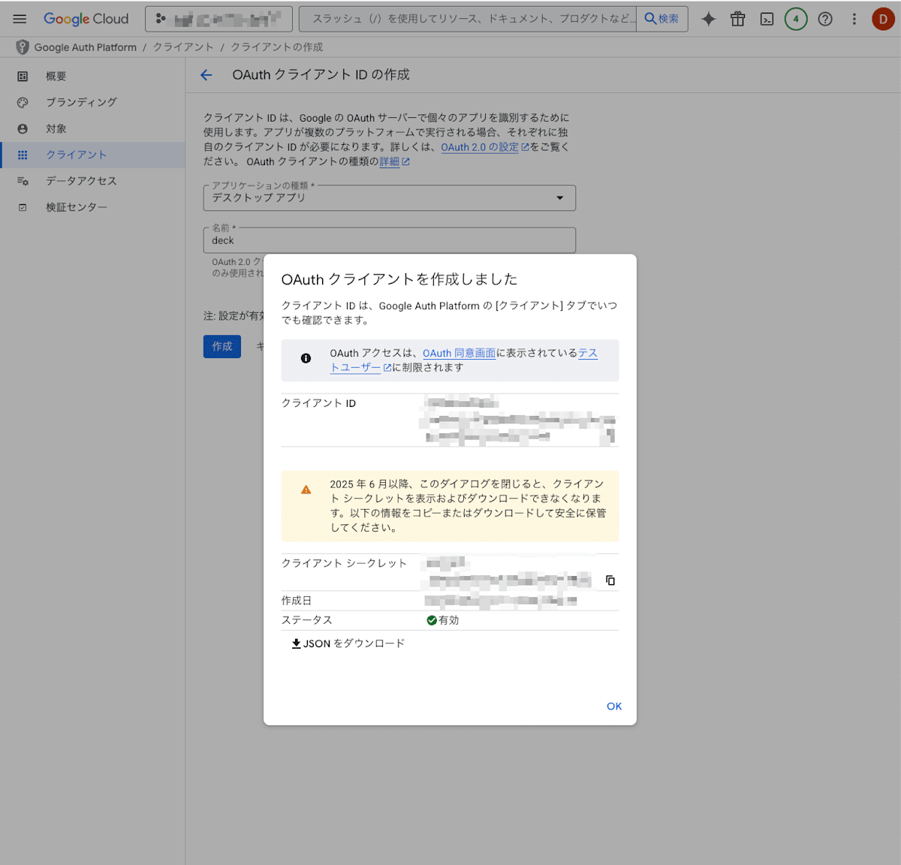Go to Google Auth Platform breadcrumb
The image size is (901, 865).
(x=86, y=47)
